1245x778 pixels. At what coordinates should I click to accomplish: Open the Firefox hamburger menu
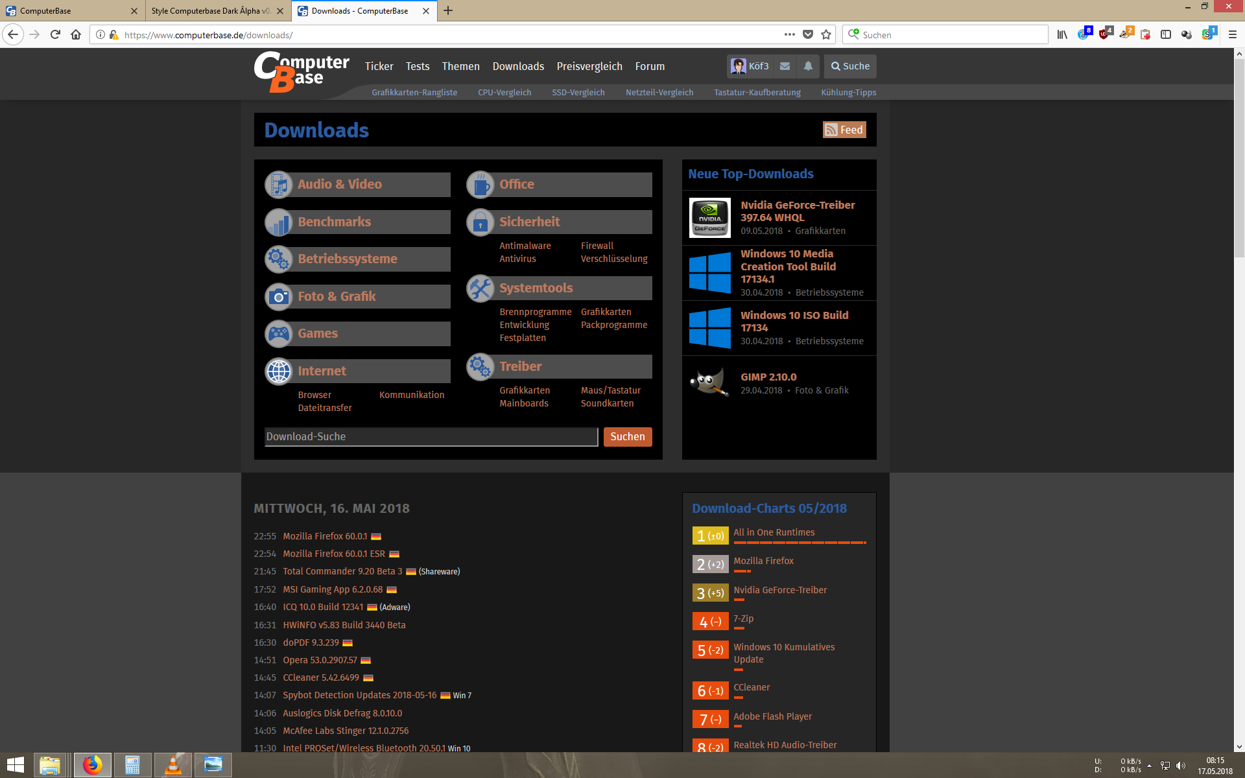(x=1232, y=35)
